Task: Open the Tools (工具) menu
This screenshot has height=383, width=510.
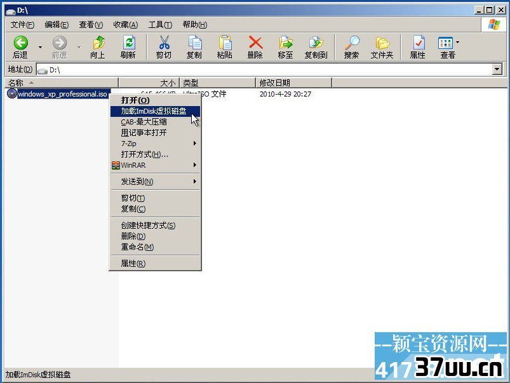Action: coord(160,25)
